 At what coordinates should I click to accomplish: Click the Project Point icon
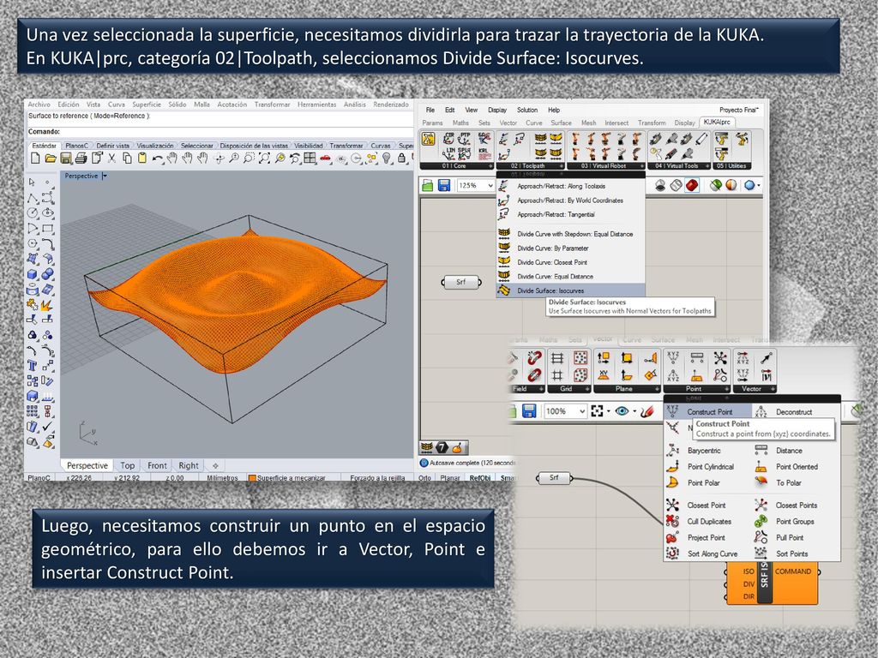tap(672, 538)
